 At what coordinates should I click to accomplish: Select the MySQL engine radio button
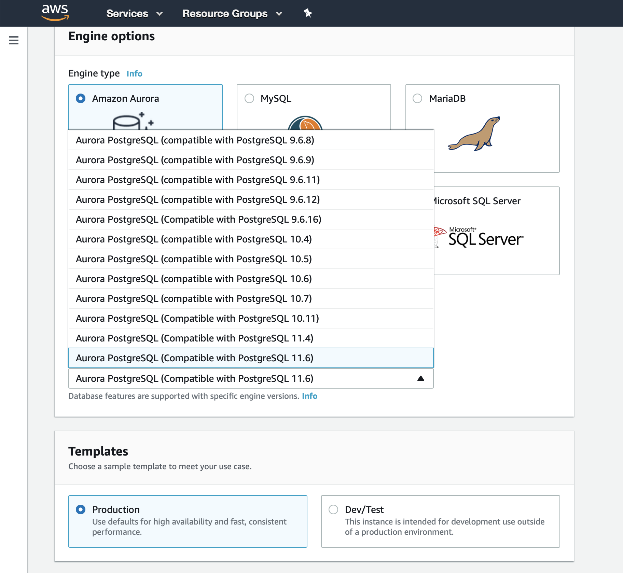click(x=249, y=98)
